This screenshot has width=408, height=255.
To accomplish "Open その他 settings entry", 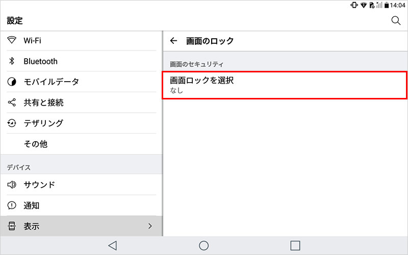I will tap(82, 144).
